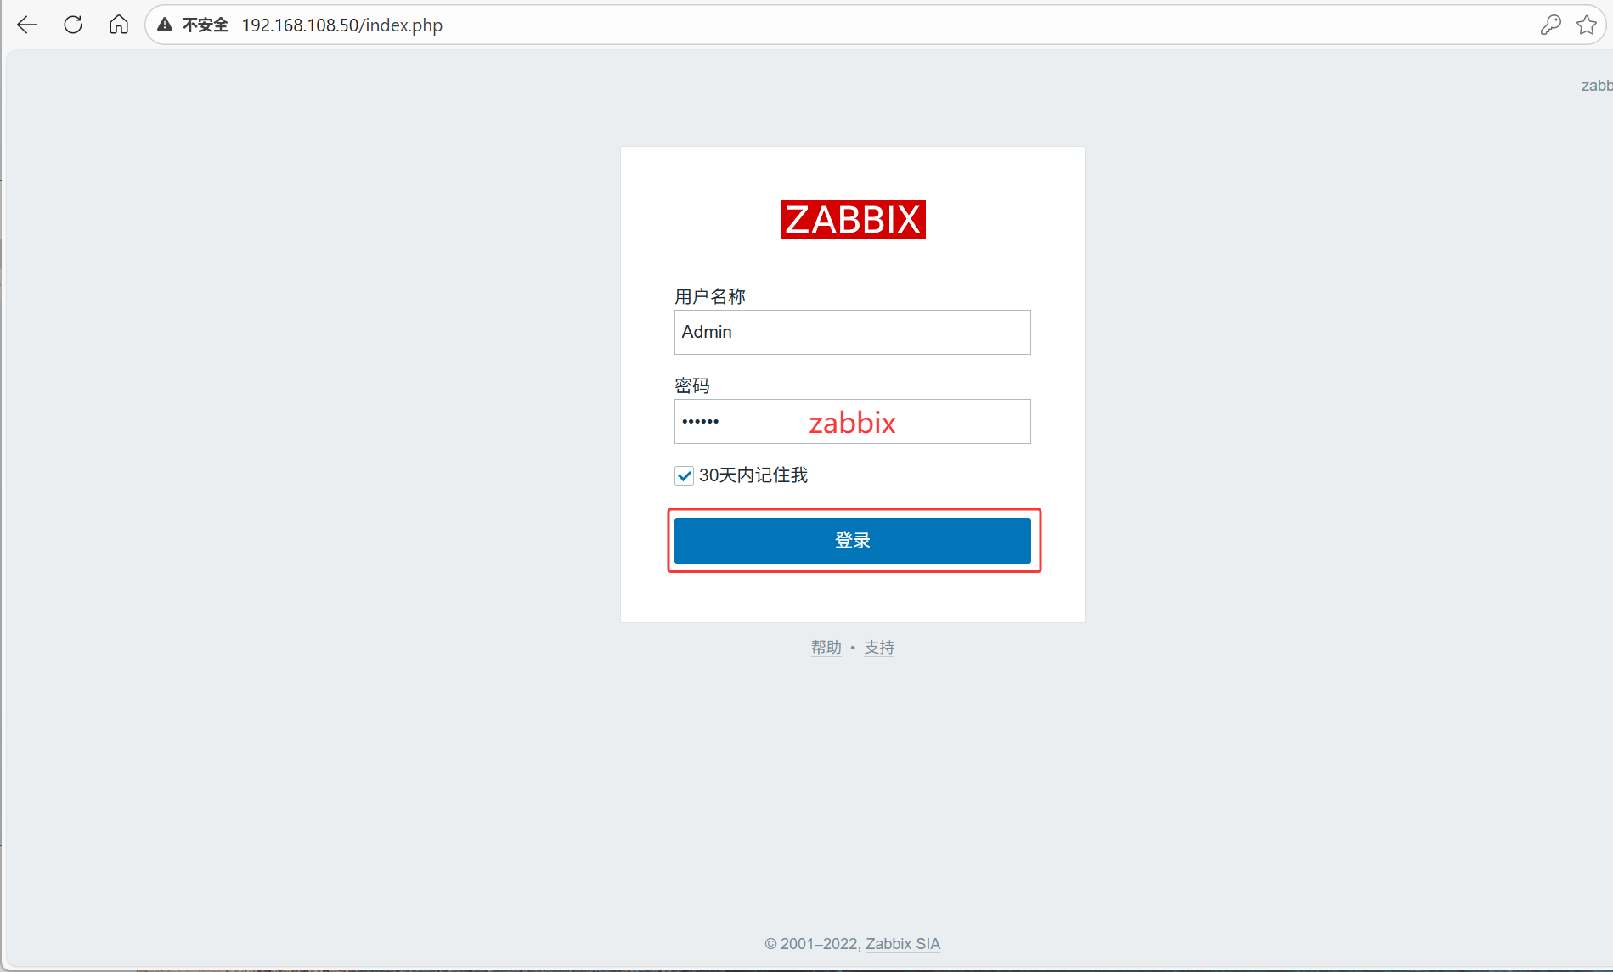
Task: Click the 密码 field label
Action: (692, 385)
